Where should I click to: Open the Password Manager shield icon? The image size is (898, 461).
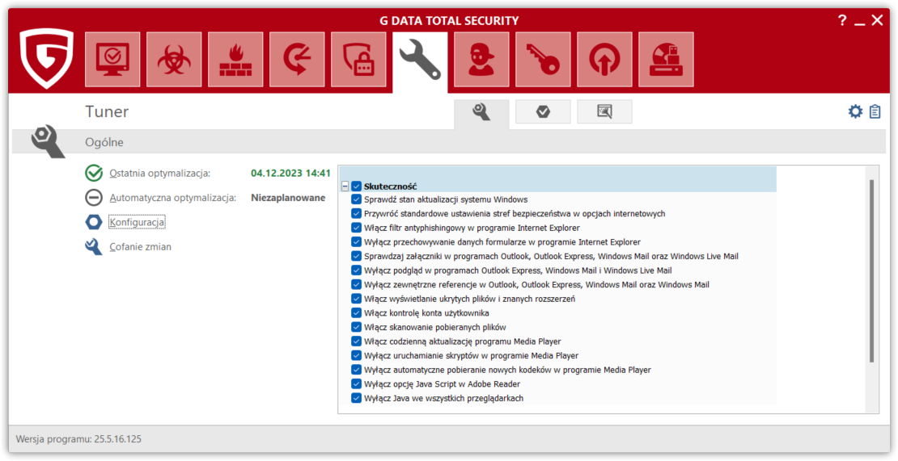coord(358,60)
